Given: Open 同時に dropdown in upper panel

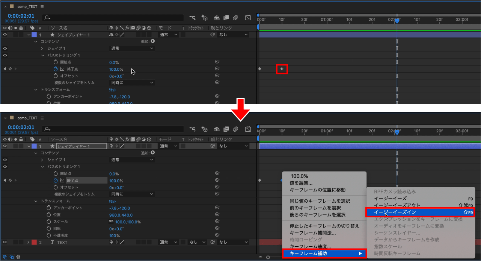Looking at the screenshot, I should pos(132,83).
